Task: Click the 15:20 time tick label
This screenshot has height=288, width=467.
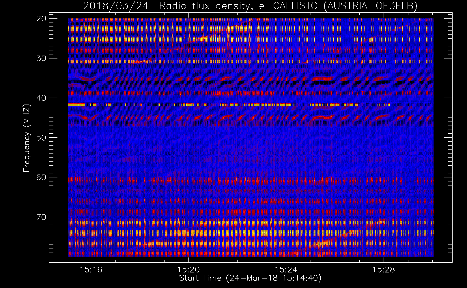Action: 188,270
